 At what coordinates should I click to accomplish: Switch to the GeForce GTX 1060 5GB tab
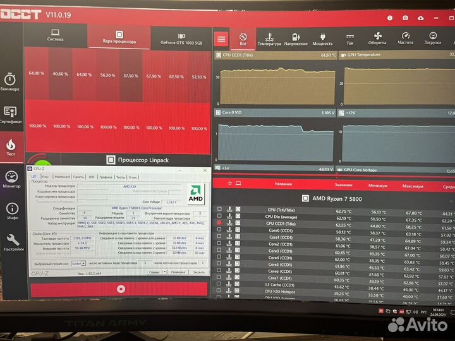[181, 39]
